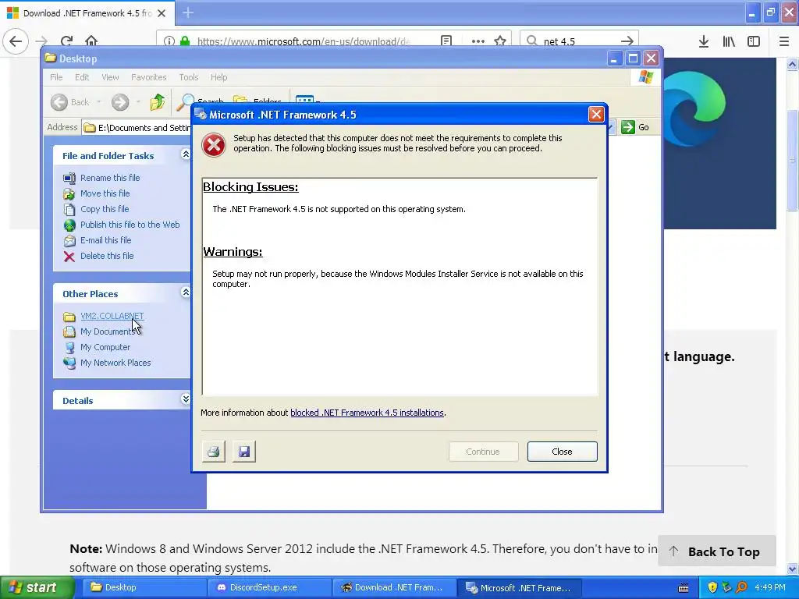The width and height of the screenshot is (799, 599).
Task: Open the Windows Start menu
Action: click(37, 588)
